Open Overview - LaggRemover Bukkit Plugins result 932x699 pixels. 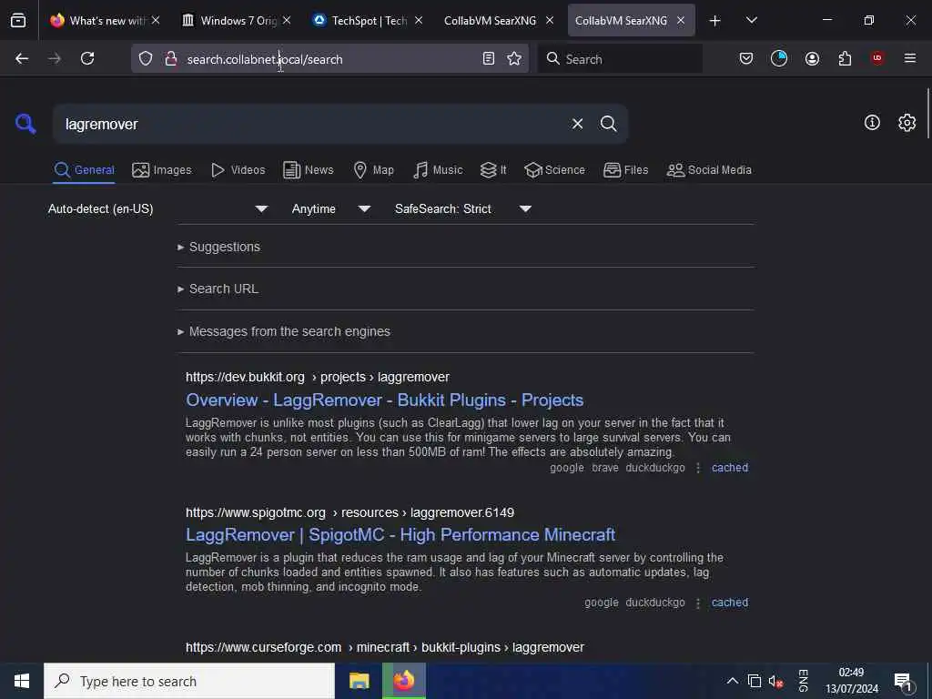click(385, 400)
